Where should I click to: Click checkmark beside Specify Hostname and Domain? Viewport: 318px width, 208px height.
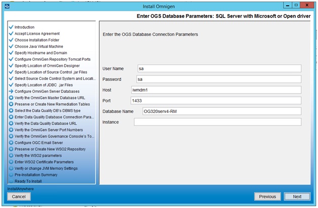click(11, 53)
